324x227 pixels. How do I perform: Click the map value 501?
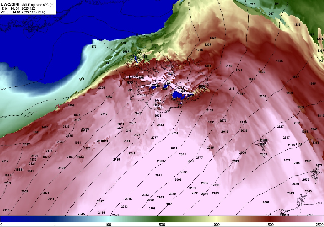click(277, 4)
